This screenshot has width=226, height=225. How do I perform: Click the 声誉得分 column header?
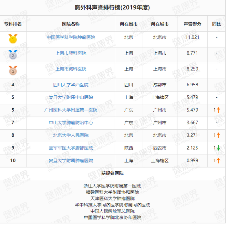pos(192,24)
